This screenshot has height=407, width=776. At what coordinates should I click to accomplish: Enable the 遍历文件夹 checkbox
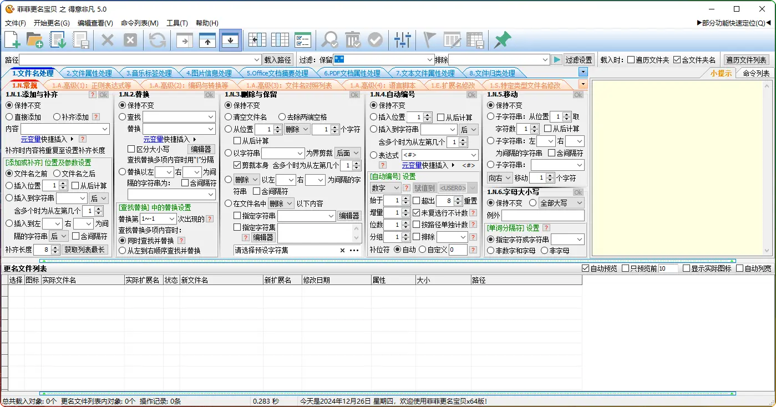(x=631, y=60)
